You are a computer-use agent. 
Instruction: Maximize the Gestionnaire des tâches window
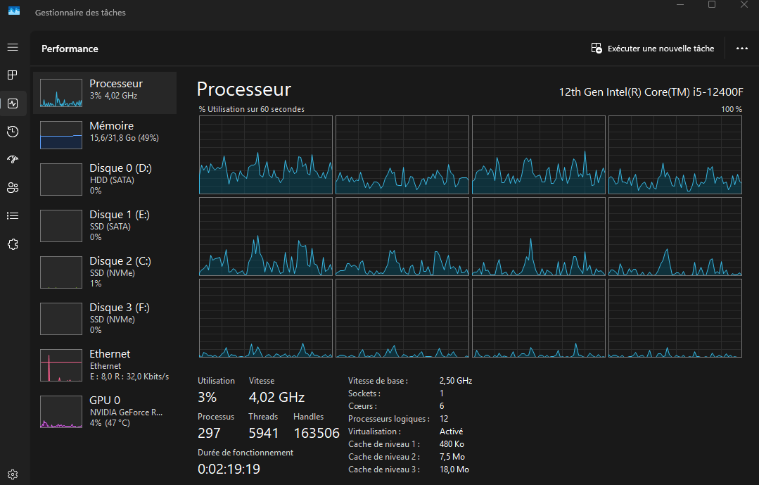pos(712,5)
